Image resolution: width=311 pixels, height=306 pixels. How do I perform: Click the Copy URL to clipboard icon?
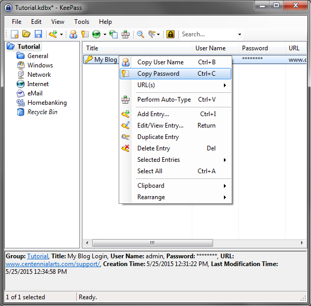click(x=114, y=34)
